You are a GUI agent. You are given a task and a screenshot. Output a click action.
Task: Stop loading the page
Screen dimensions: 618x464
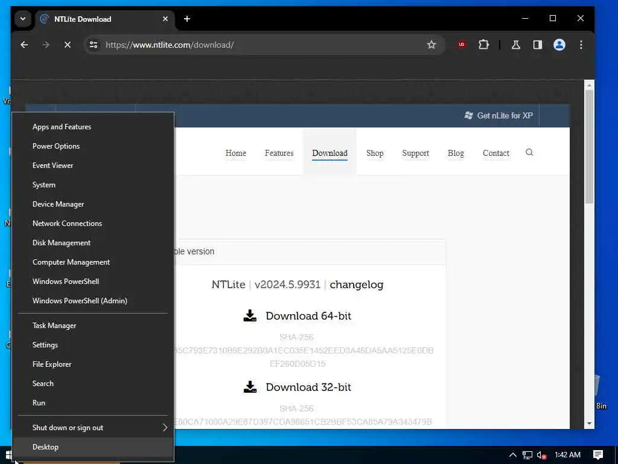(x=68, y=45)
